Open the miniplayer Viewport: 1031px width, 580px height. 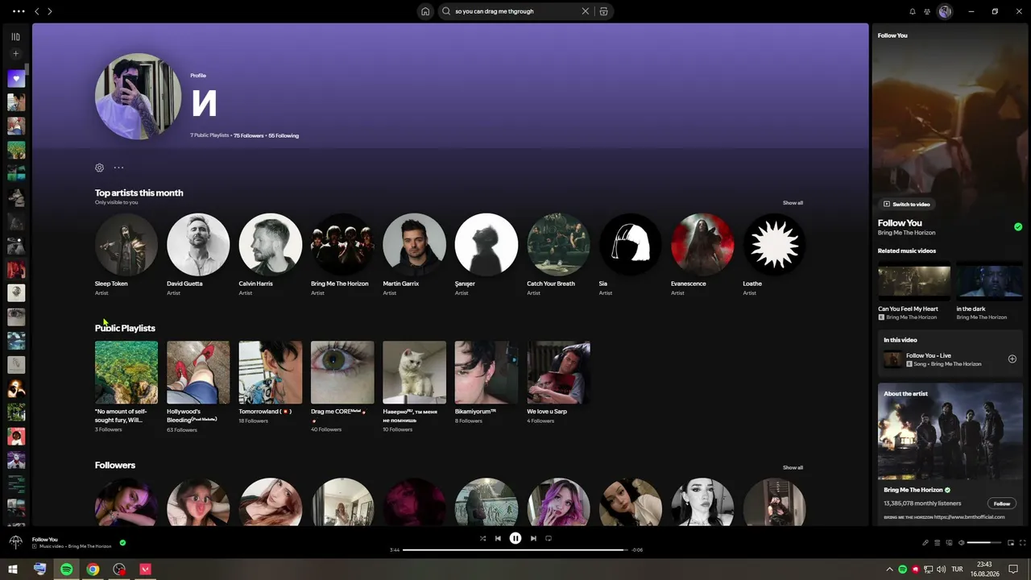(1011, 543)
